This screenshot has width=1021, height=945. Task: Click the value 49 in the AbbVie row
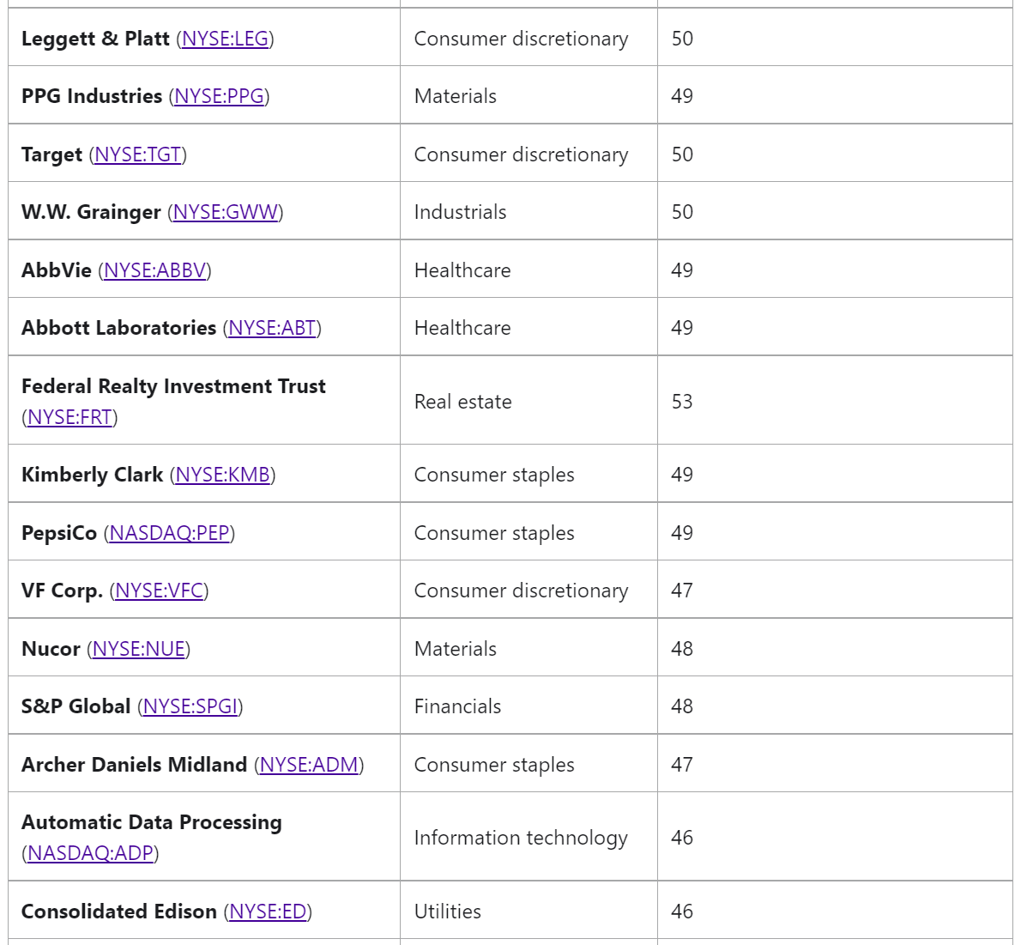coord(682,270)
